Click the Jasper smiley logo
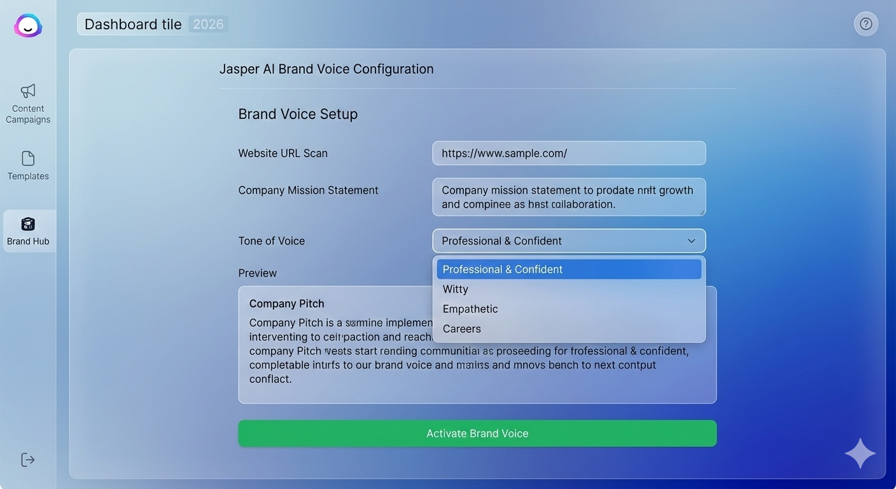The height and width of the screenshot is (489, 896). coord(28,26)
